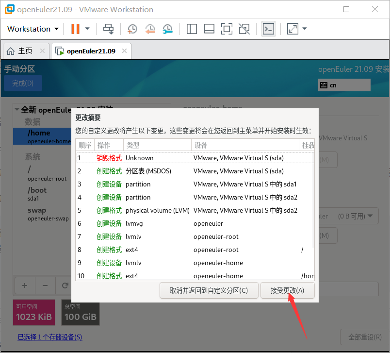The width and height of the screenshot is (390, 353).
Task: Enter full screen mode
Action: coord(227,29)
